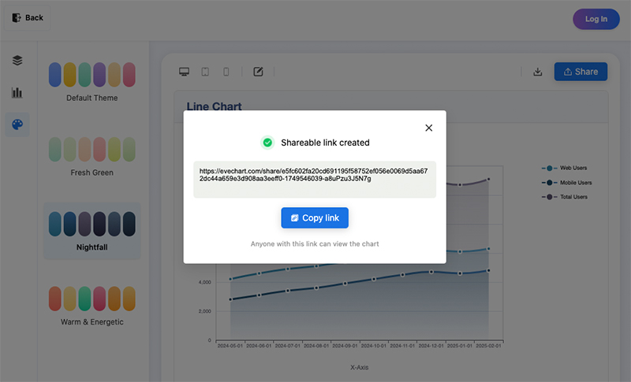This screenshot has height=382, width=631.
Task: Open the chart type icon in sidebar
Action: click(17, 92)
